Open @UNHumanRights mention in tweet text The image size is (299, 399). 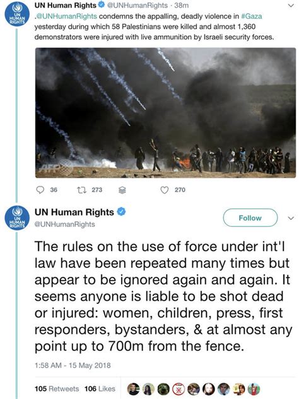click(67, 16)
